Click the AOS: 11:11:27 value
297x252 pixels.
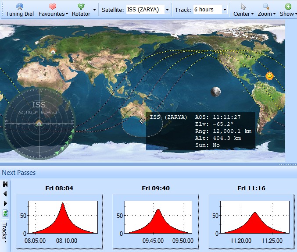click(218, 117)
